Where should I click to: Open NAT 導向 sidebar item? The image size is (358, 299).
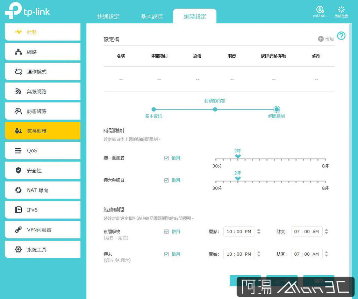[43, 190]
